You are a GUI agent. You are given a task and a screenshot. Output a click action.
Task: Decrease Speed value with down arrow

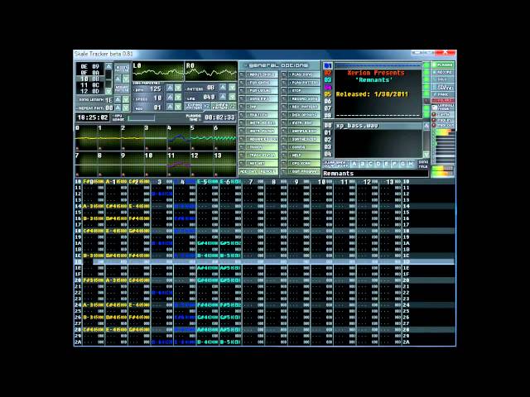coord(178,98)
